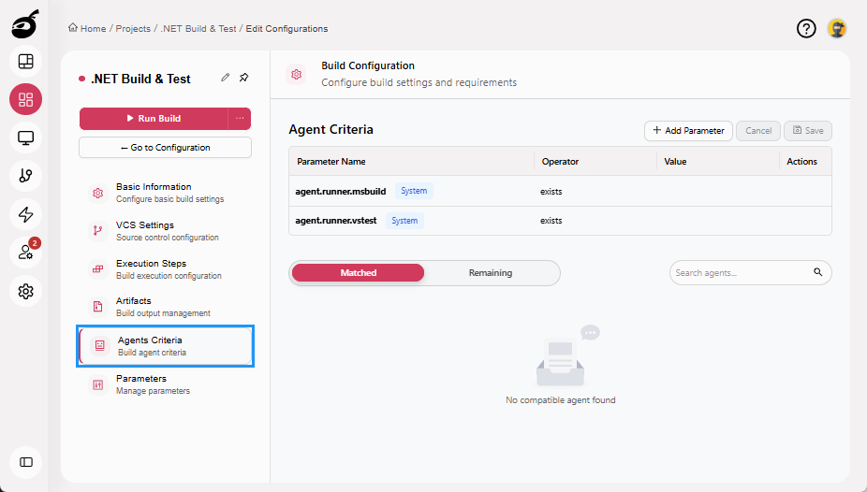This screenshot has width=867, height=492.
Task: Open the settings gear sidebar icon
Action: pyautogui.click(x=25, y=291)
